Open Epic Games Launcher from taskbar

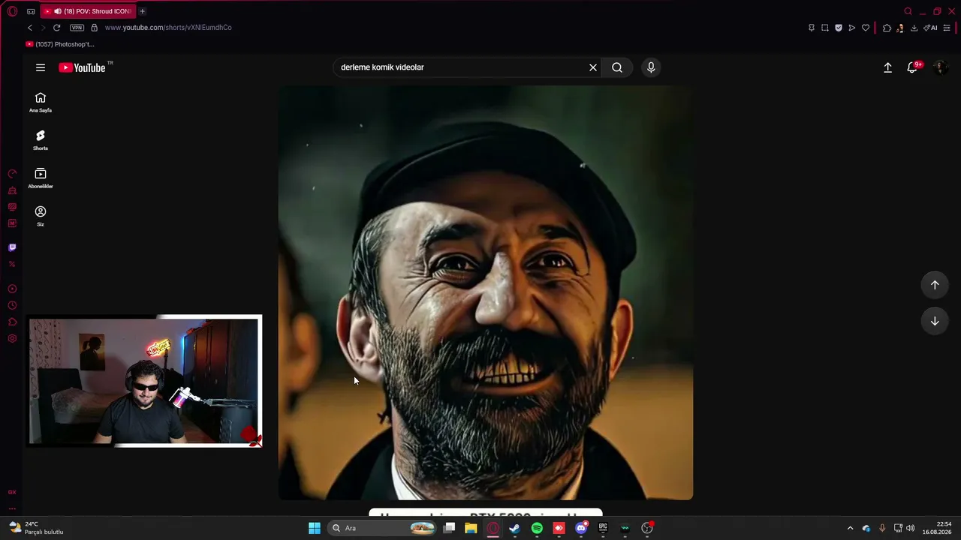[x=603, y=528]
